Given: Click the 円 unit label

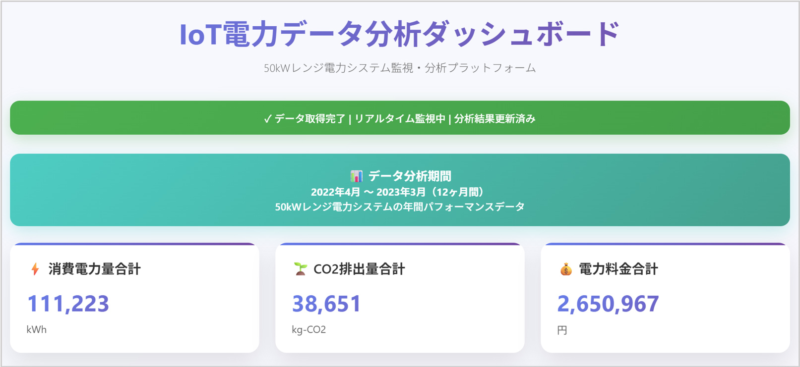Looking at the screenshot, I should click(x=562, y=330).
